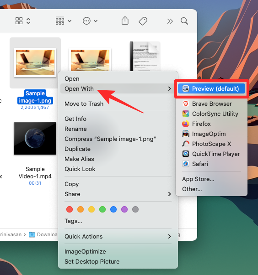Open with ImageOptim label

pyautogui.click(x=209, y=134)
